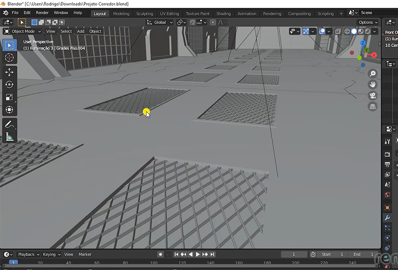Screen dimensions: 398x270
Task: Activate the Rotate tool
Action: pyautogui.click(x=9, y=85)
